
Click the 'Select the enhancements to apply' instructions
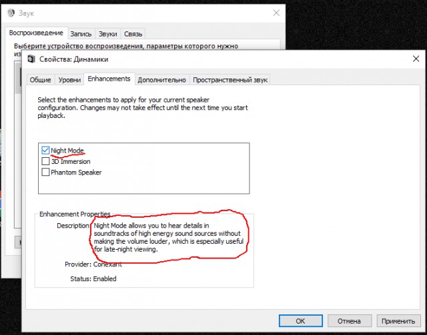click(142, 108)
